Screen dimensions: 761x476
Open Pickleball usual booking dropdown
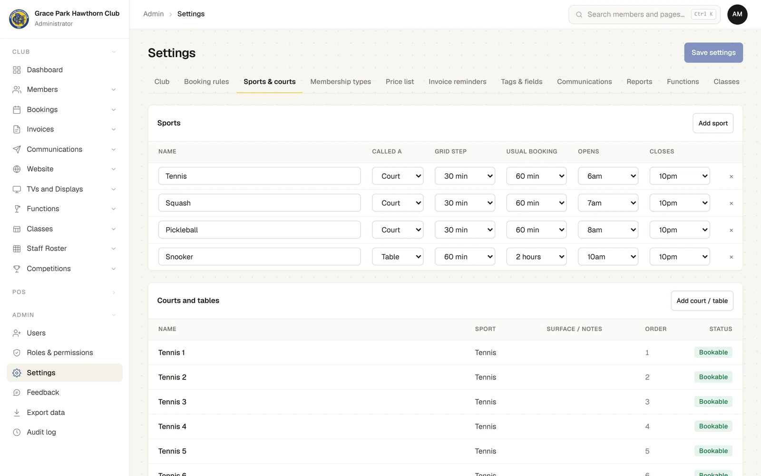click(x=537, y=230)
